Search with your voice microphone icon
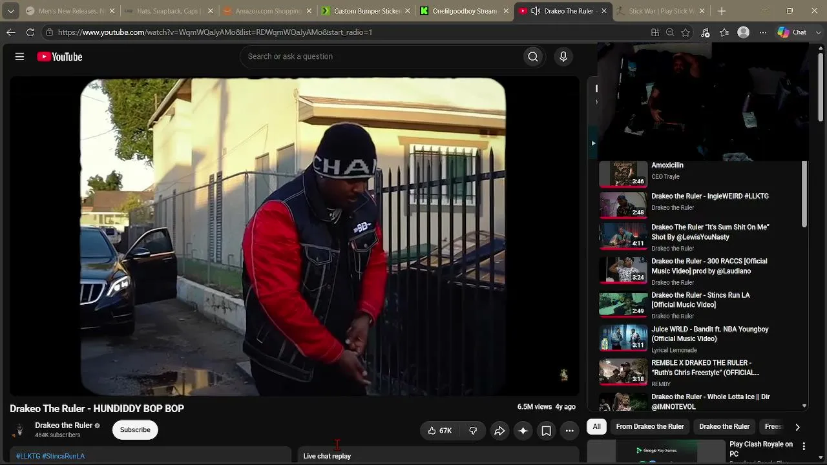Image resolution: width=827 pixels, height=465 pixels. coord(563,57)
